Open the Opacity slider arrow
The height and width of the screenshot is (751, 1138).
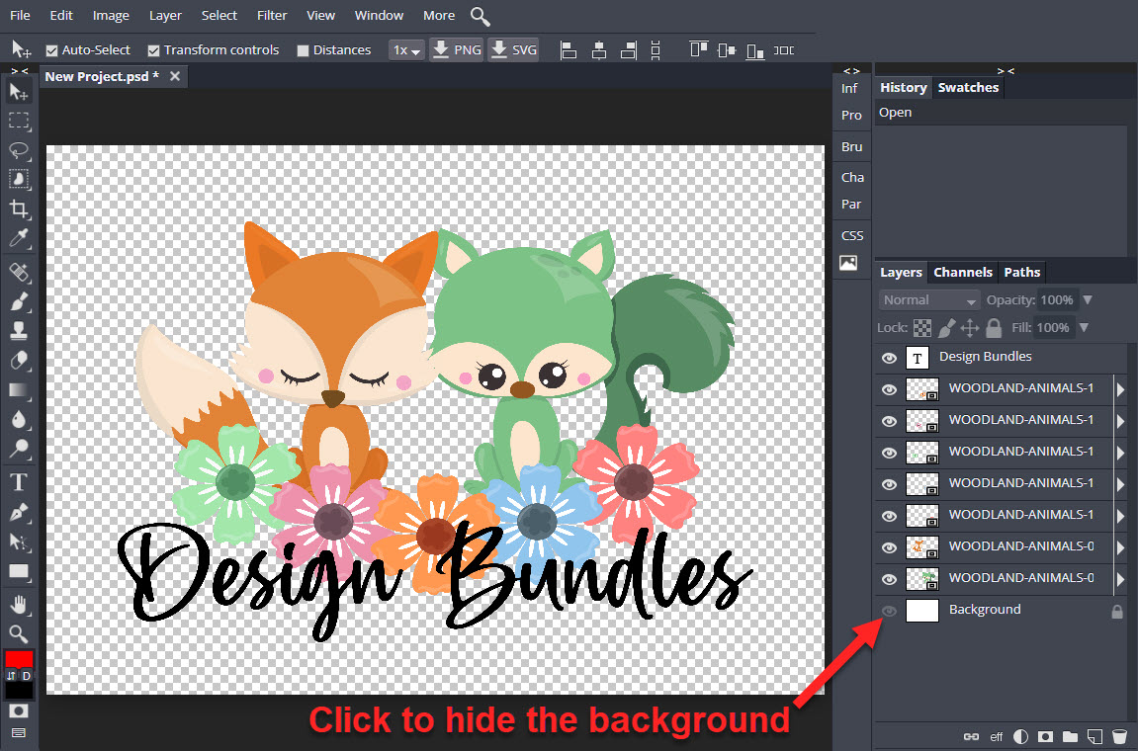coord(1088,299)
